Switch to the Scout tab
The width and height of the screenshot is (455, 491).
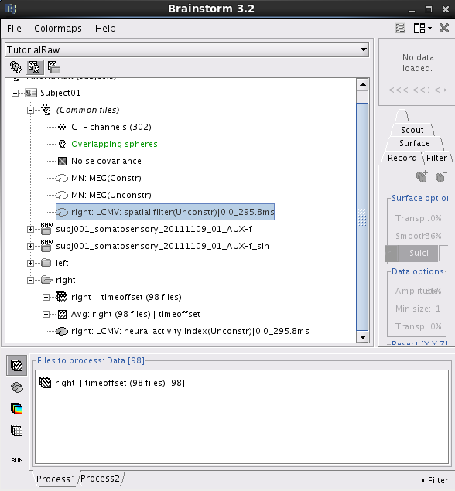pyautogui.click(x=412, y=130)
